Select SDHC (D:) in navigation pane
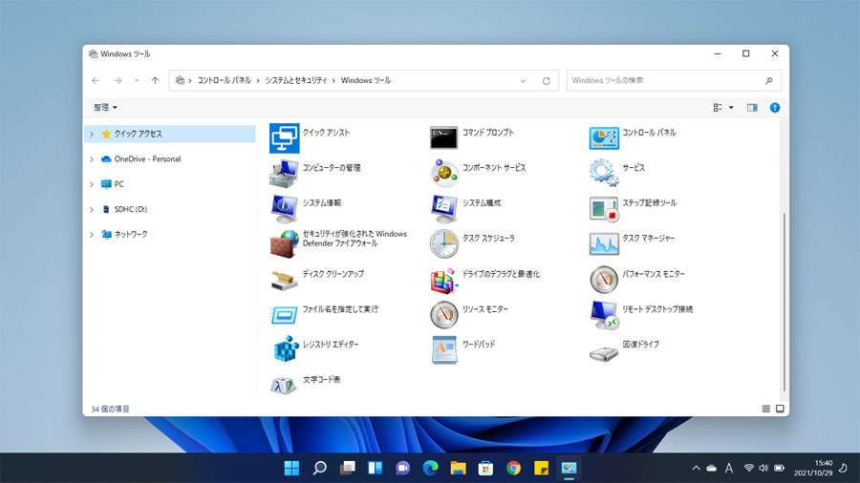 [x=169, y=209]
